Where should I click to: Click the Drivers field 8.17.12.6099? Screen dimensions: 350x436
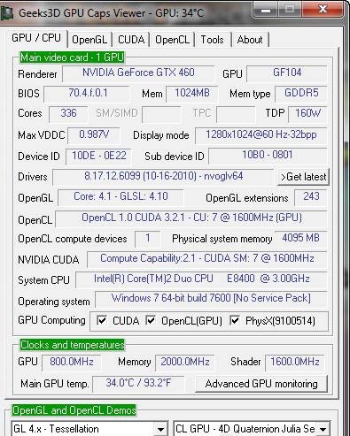coord(163,177)
